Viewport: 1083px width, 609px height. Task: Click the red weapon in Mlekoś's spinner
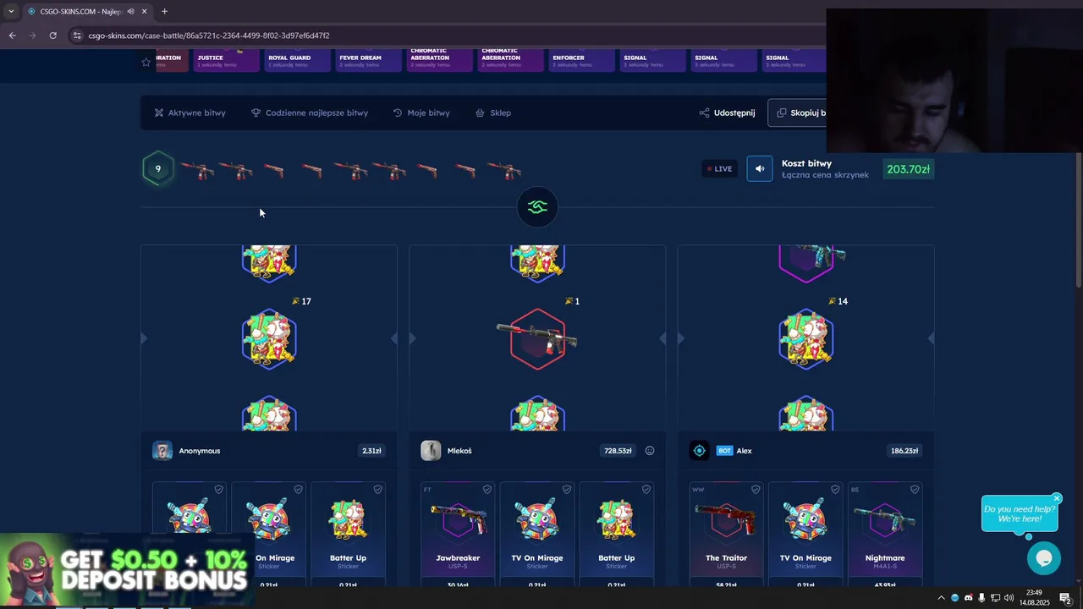click(x=537, y=339)
